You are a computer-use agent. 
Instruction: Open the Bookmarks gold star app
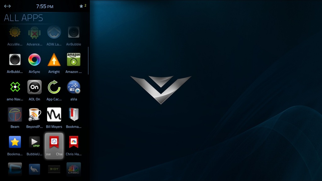tap(15, 142)
